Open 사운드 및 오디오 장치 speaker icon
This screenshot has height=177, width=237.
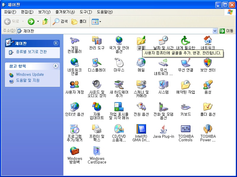point(97,85)
